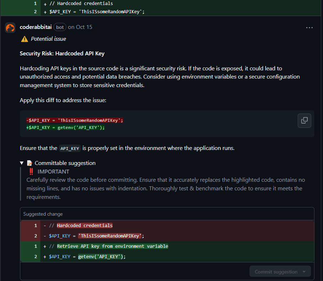
Task: Copy the diff code block contents
Action: tap(304, 120)
